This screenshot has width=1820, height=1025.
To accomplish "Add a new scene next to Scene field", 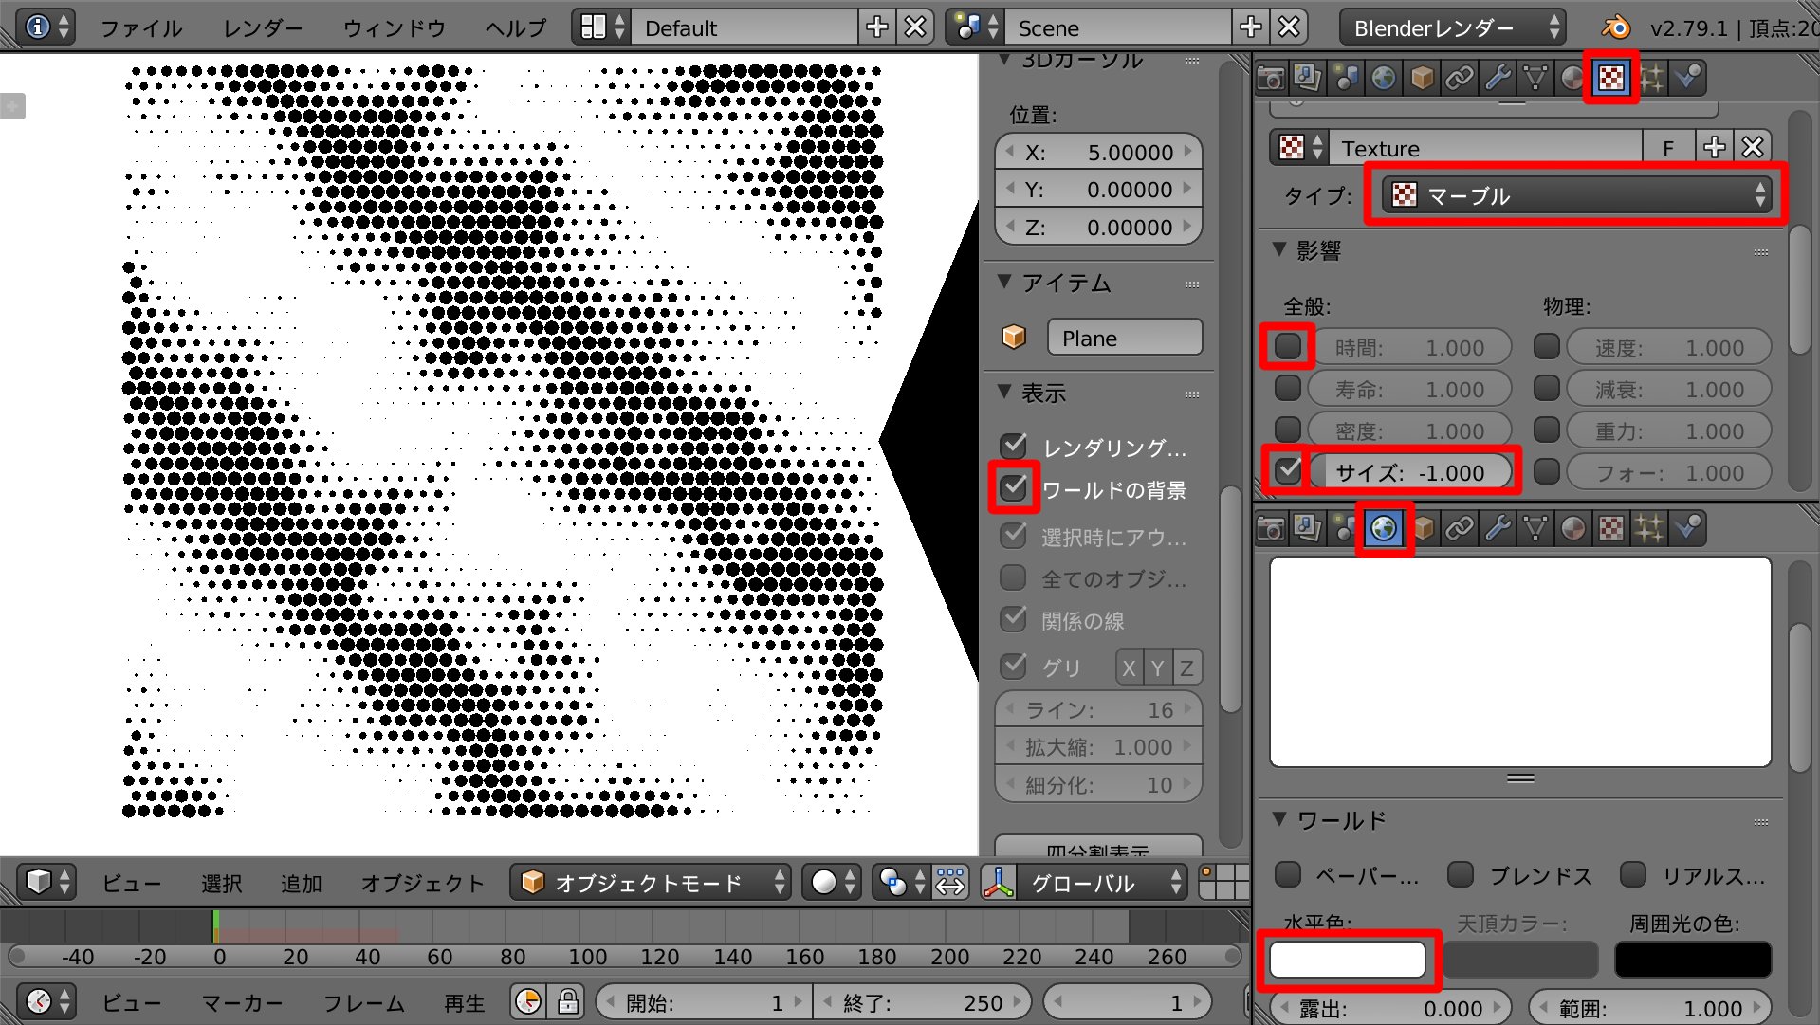I will (1251, 27).
